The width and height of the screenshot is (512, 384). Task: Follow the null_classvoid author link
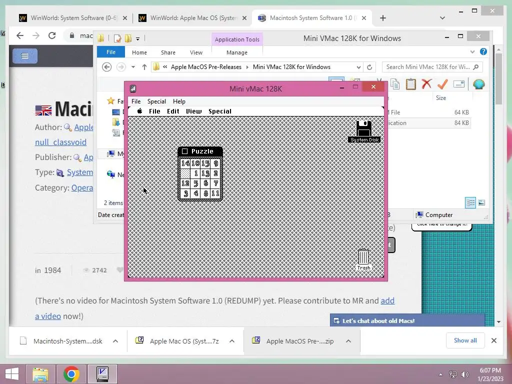point(60,142)
